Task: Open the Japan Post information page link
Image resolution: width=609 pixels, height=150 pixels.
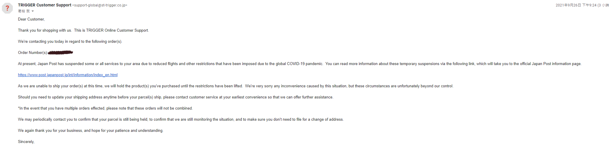Action: (x=68, y=75)
